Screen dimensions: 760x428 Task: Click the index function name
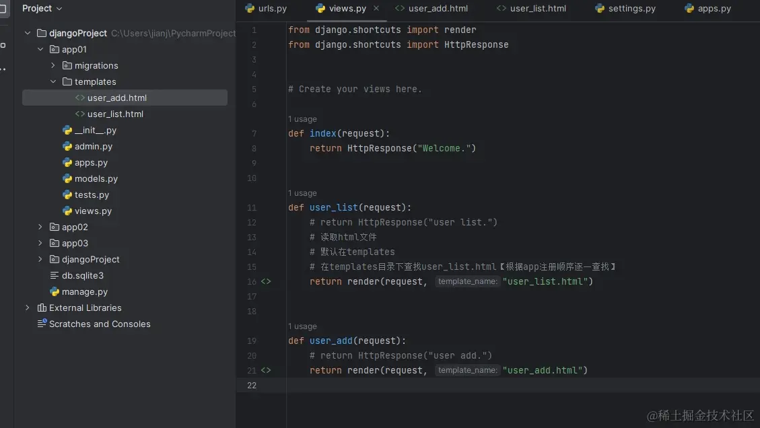[x=323, y=133]
